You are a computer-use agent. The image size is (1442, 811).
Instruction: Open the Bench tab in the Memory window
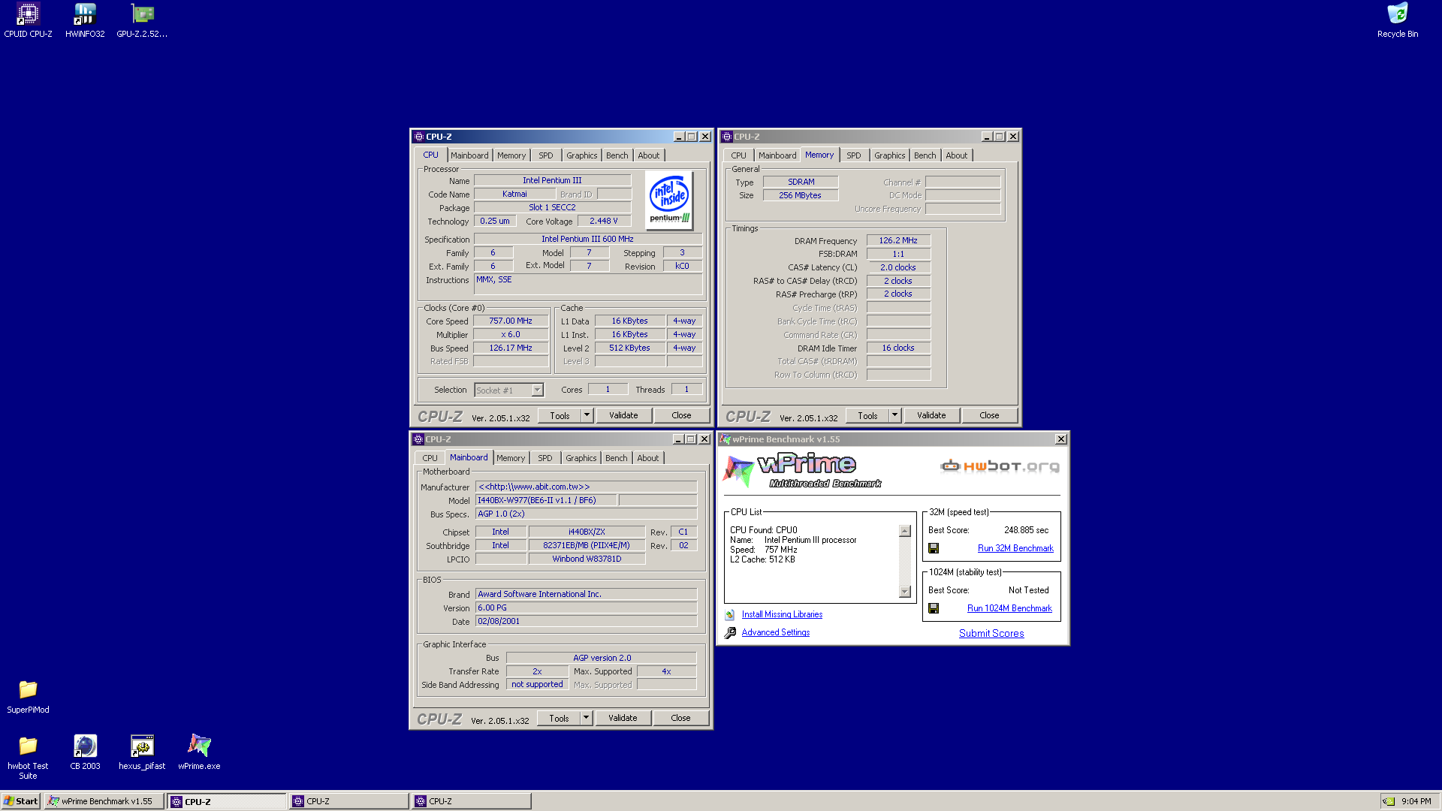[x=925, y=155]
